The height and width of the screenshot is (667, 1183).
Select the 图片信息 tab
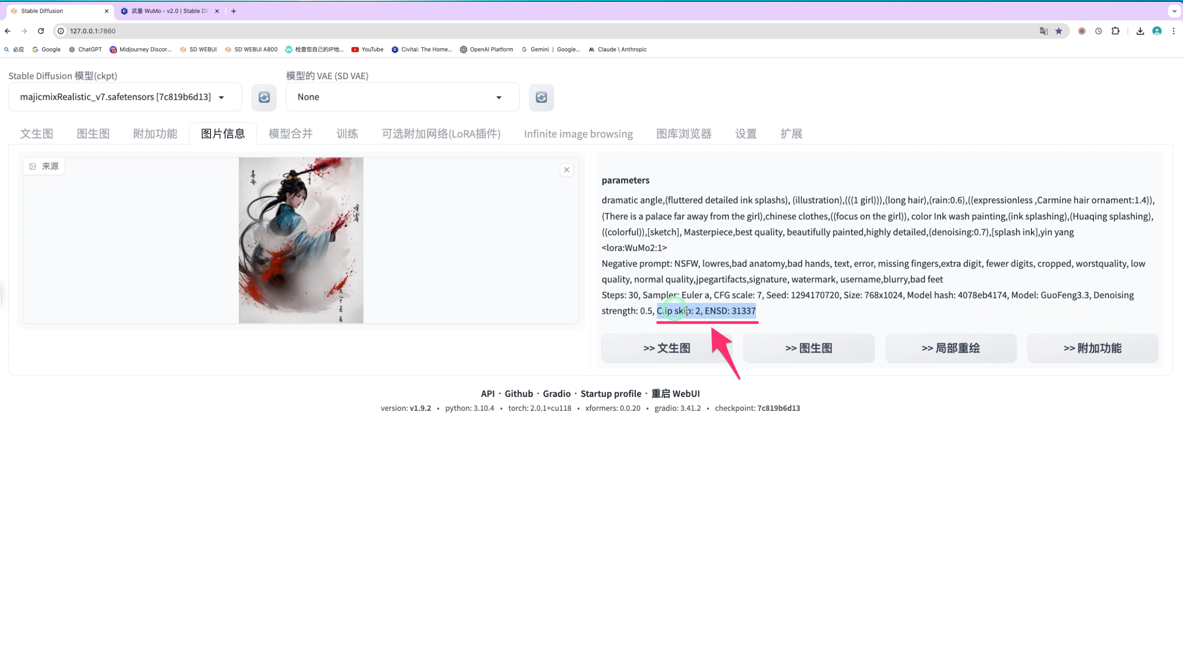click(223, 133)
